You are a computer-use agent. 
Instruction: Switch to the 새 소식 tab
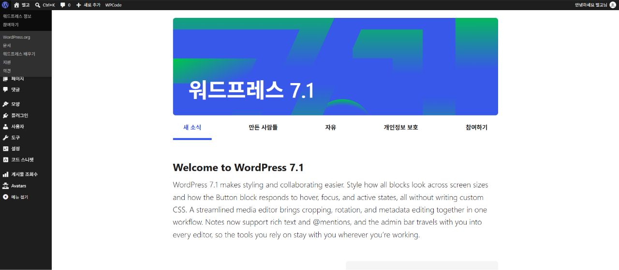tap(192, 128)
